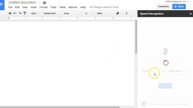Viewport: 193px width, 108px height.
Task: Click the blue Share button
Action: (179, 7)
